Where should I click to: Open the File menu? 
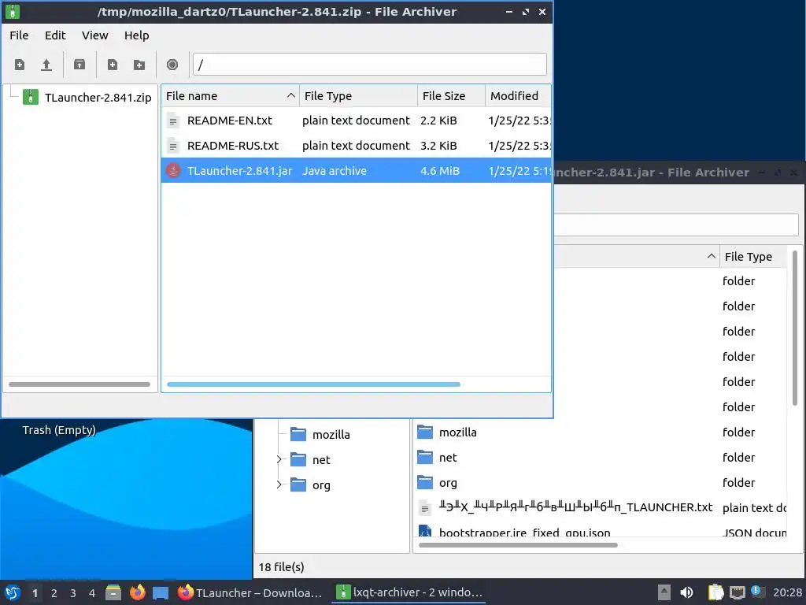tap(19, 35)
